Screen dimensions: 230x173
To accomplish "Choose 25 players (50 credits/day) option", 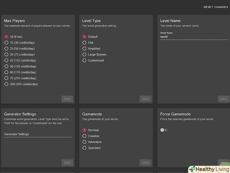I will (x=6, y=48).
